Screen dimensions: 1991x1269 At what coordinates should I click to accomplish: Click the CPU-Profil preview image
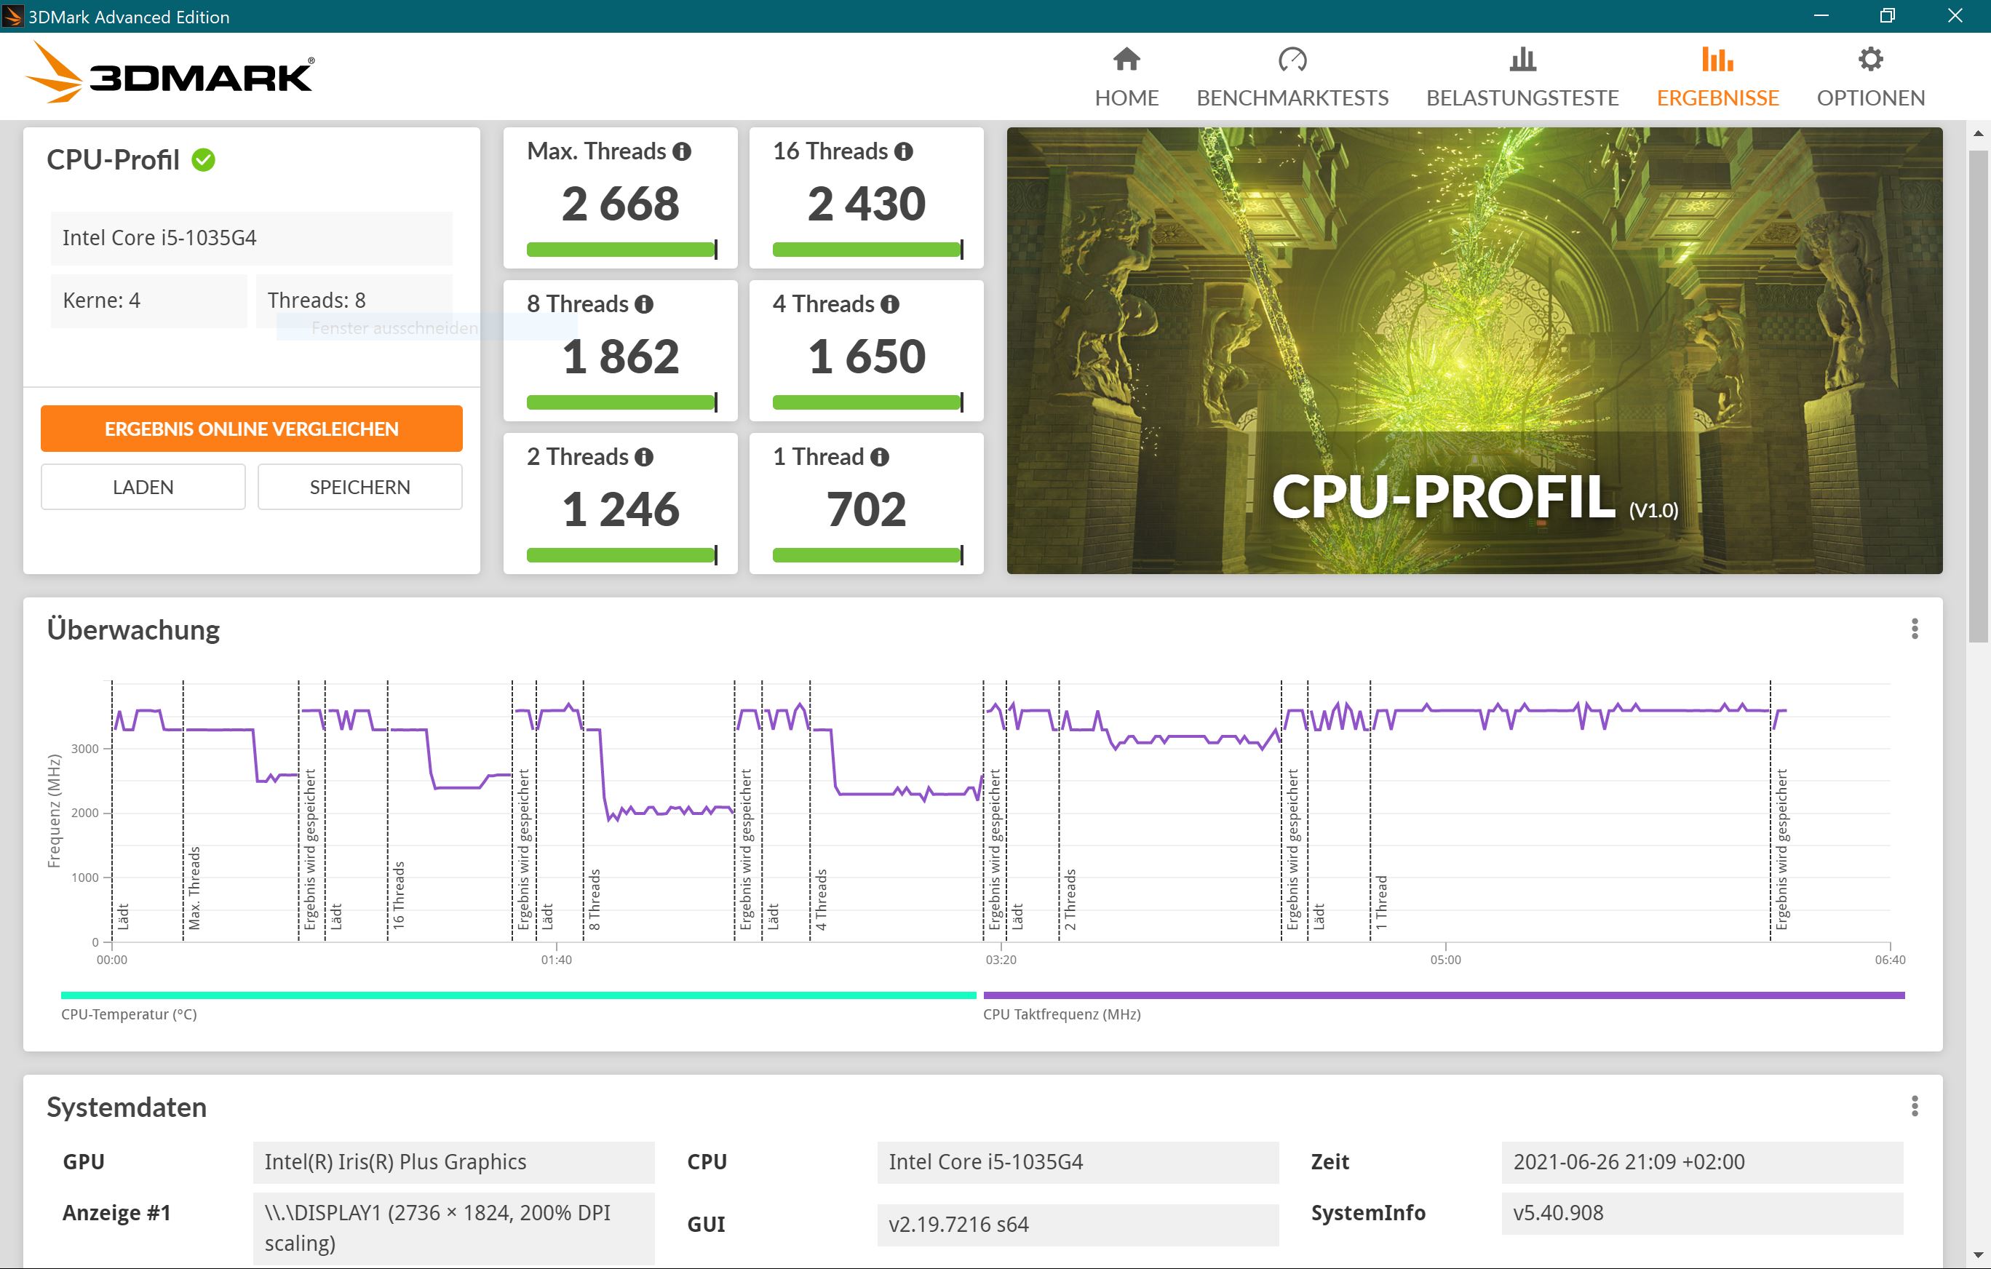pyautogui.click(x=1474, y=350)
